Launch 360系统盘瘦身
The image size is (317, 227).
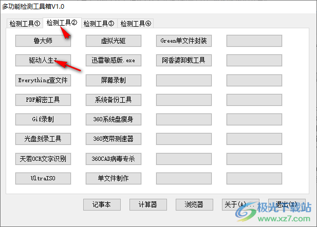tap(114, 119)
